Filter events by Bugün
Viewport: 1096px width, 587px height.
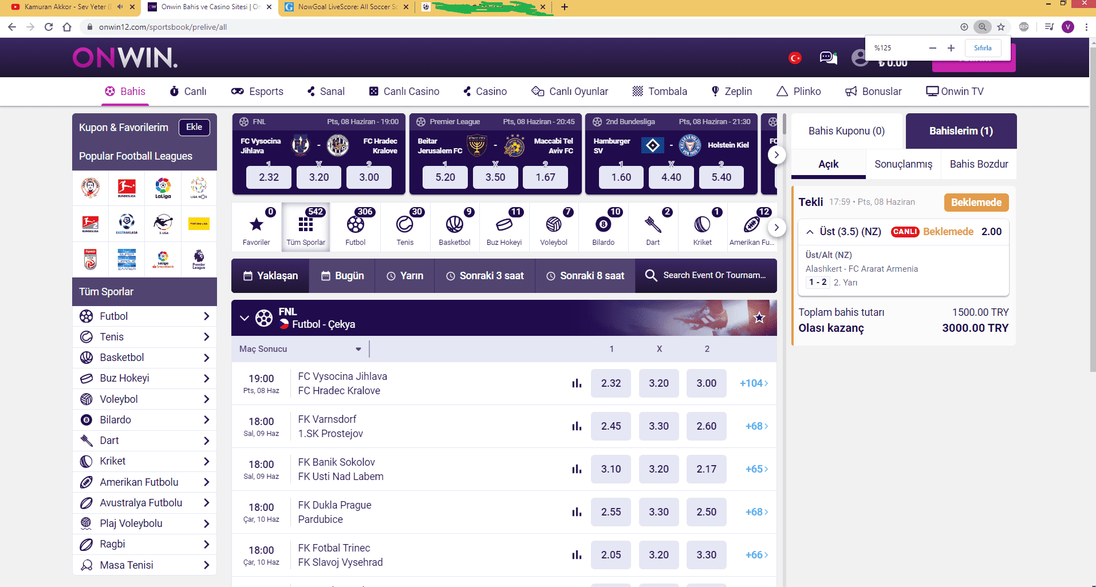point(342,276)
